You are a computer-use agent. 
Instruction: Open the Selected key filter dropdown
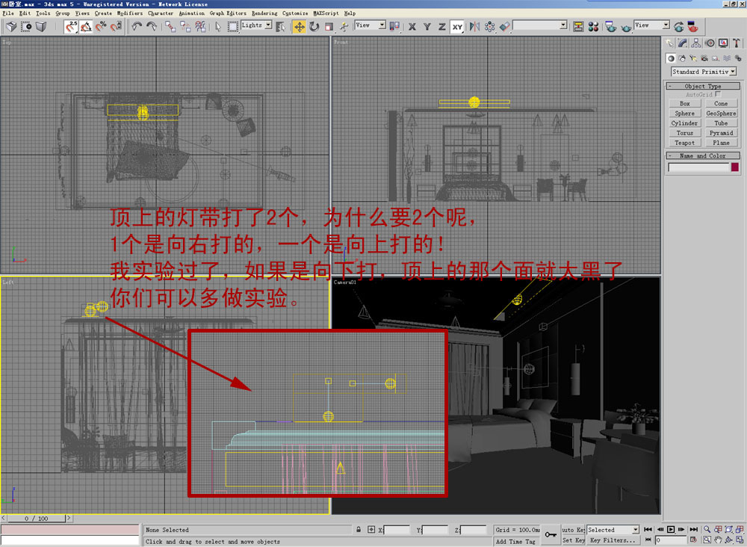coord(613,530)
